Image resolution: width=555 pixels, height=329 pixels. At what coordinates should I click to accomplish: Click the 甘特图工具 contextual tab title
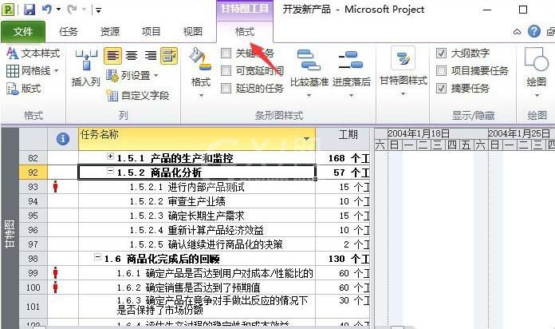245,9
